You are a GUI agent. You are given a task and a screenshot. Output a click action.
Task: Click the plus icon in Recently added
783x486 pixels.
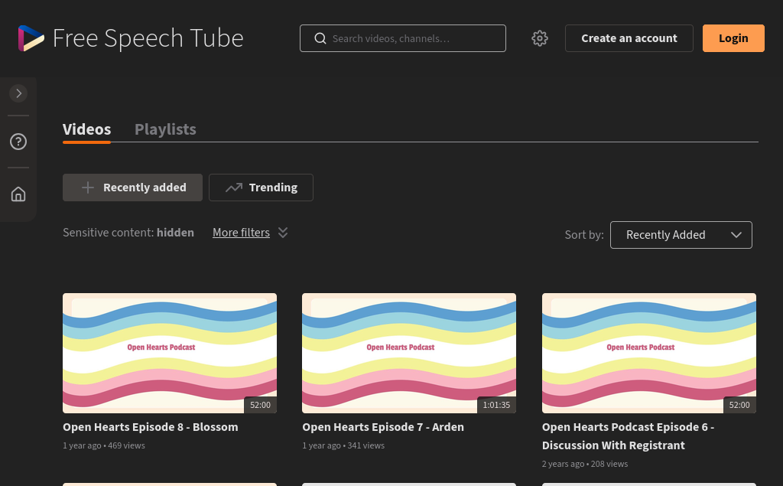[88, 188]
